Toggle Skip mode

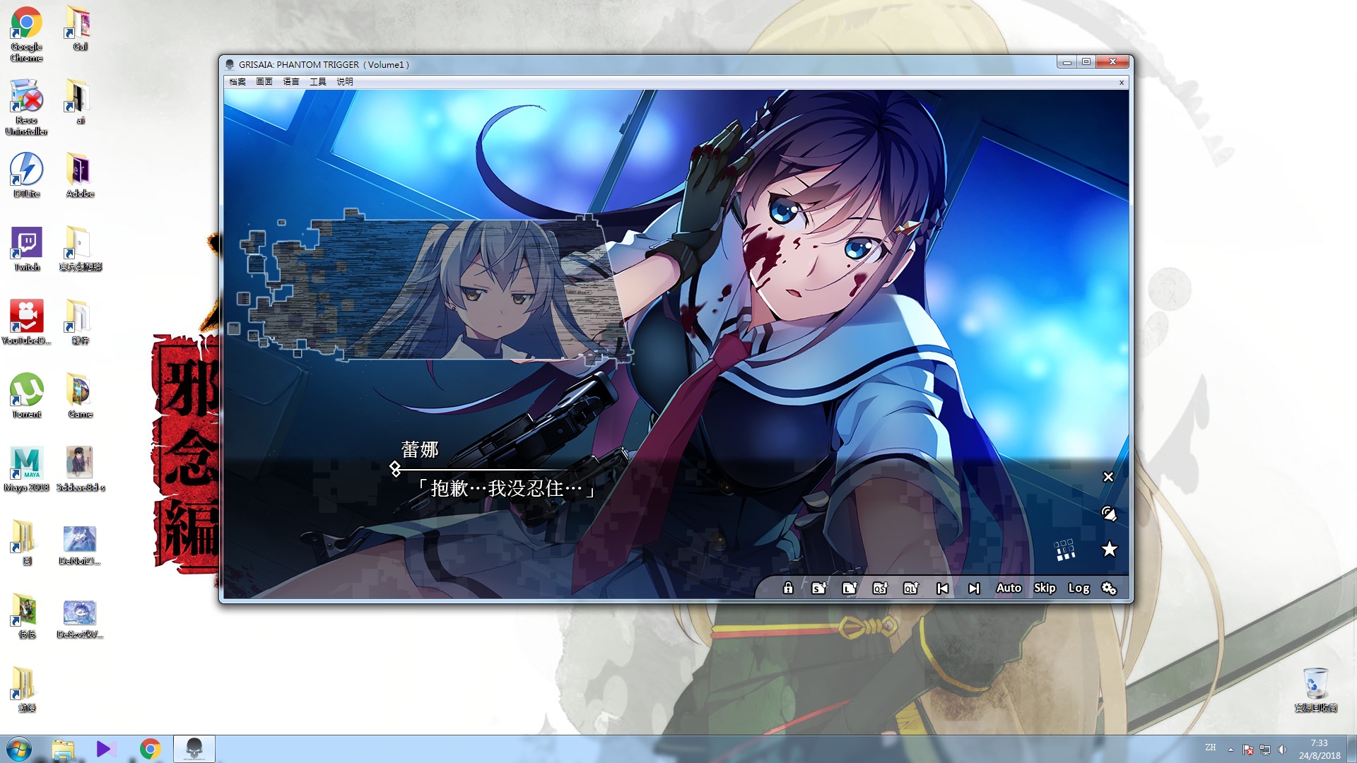point(1045,588)
